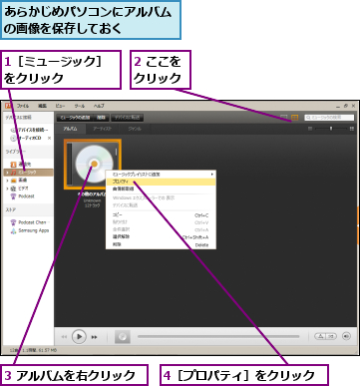
Task: Choose コピー in the context menu
Action: point(161,215)
